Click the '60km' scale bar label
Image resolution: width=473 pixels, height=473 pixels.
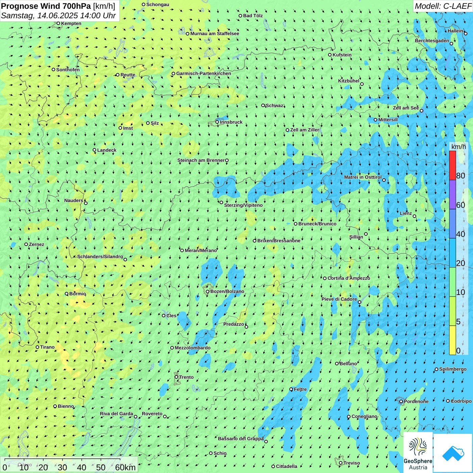click(x=125, y=468)
